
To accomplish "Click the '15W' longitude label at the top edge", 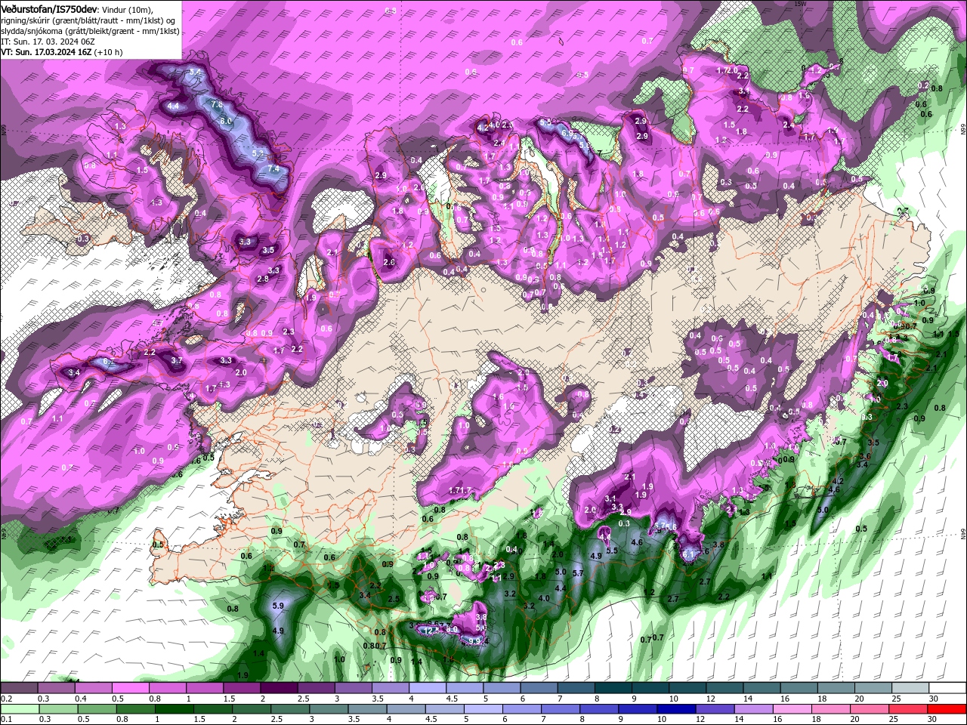I will point(800,4).
